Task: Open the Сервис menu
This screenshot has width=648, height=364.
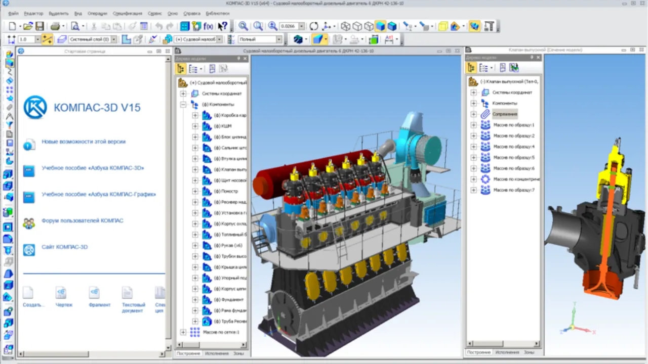Action: [155, 13]
